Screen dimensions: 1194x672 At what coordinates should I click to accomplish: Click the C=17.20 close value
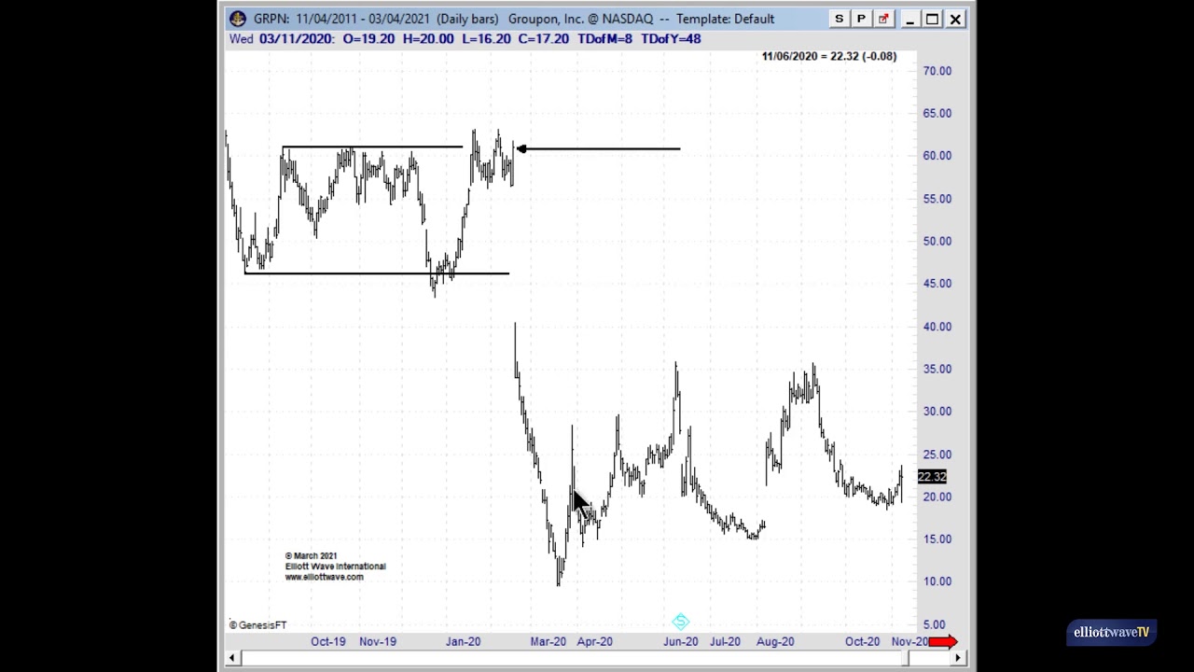pyautogui.click(x=544, y=38)
